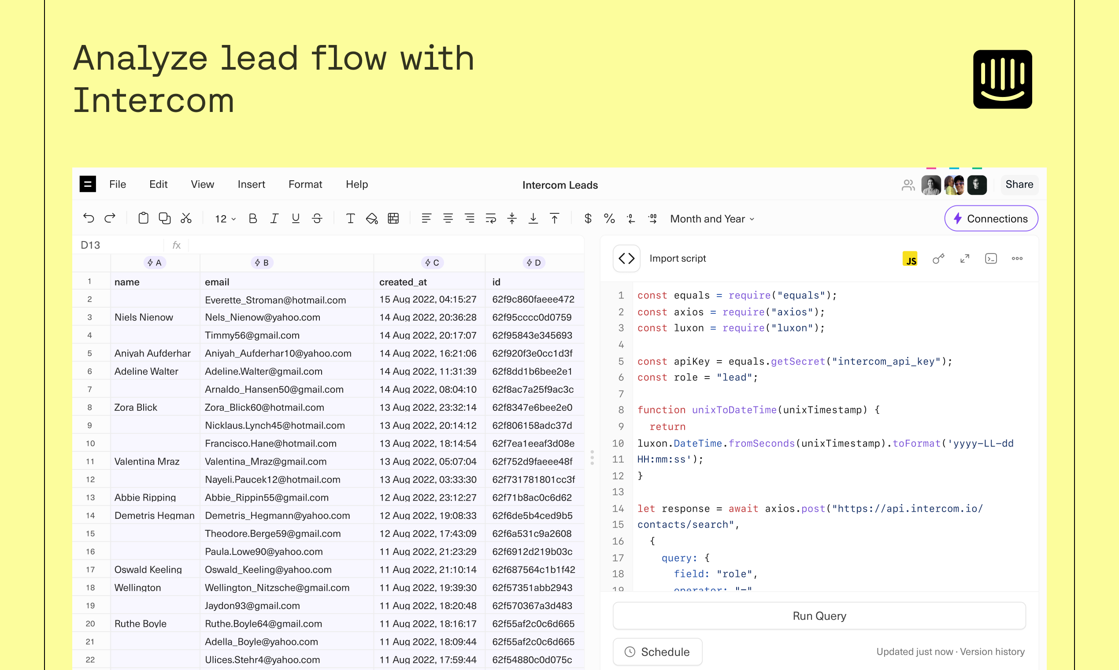Image resolution: width=1119 pixels, height=670 pixels.
Task: Click the copy icon
Action: click(x=165, y=219)
